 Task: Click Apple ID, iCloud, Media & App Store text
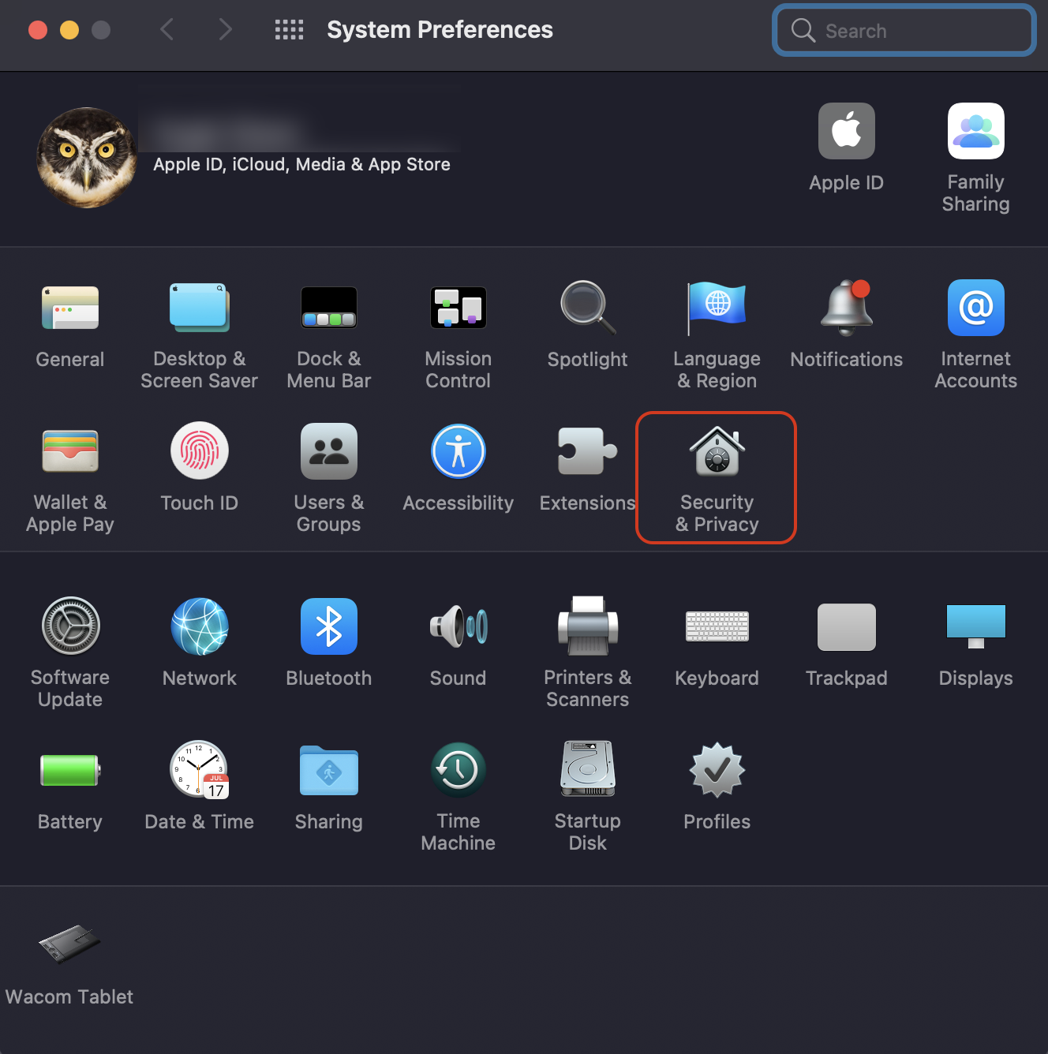click(x=301, y=164)
